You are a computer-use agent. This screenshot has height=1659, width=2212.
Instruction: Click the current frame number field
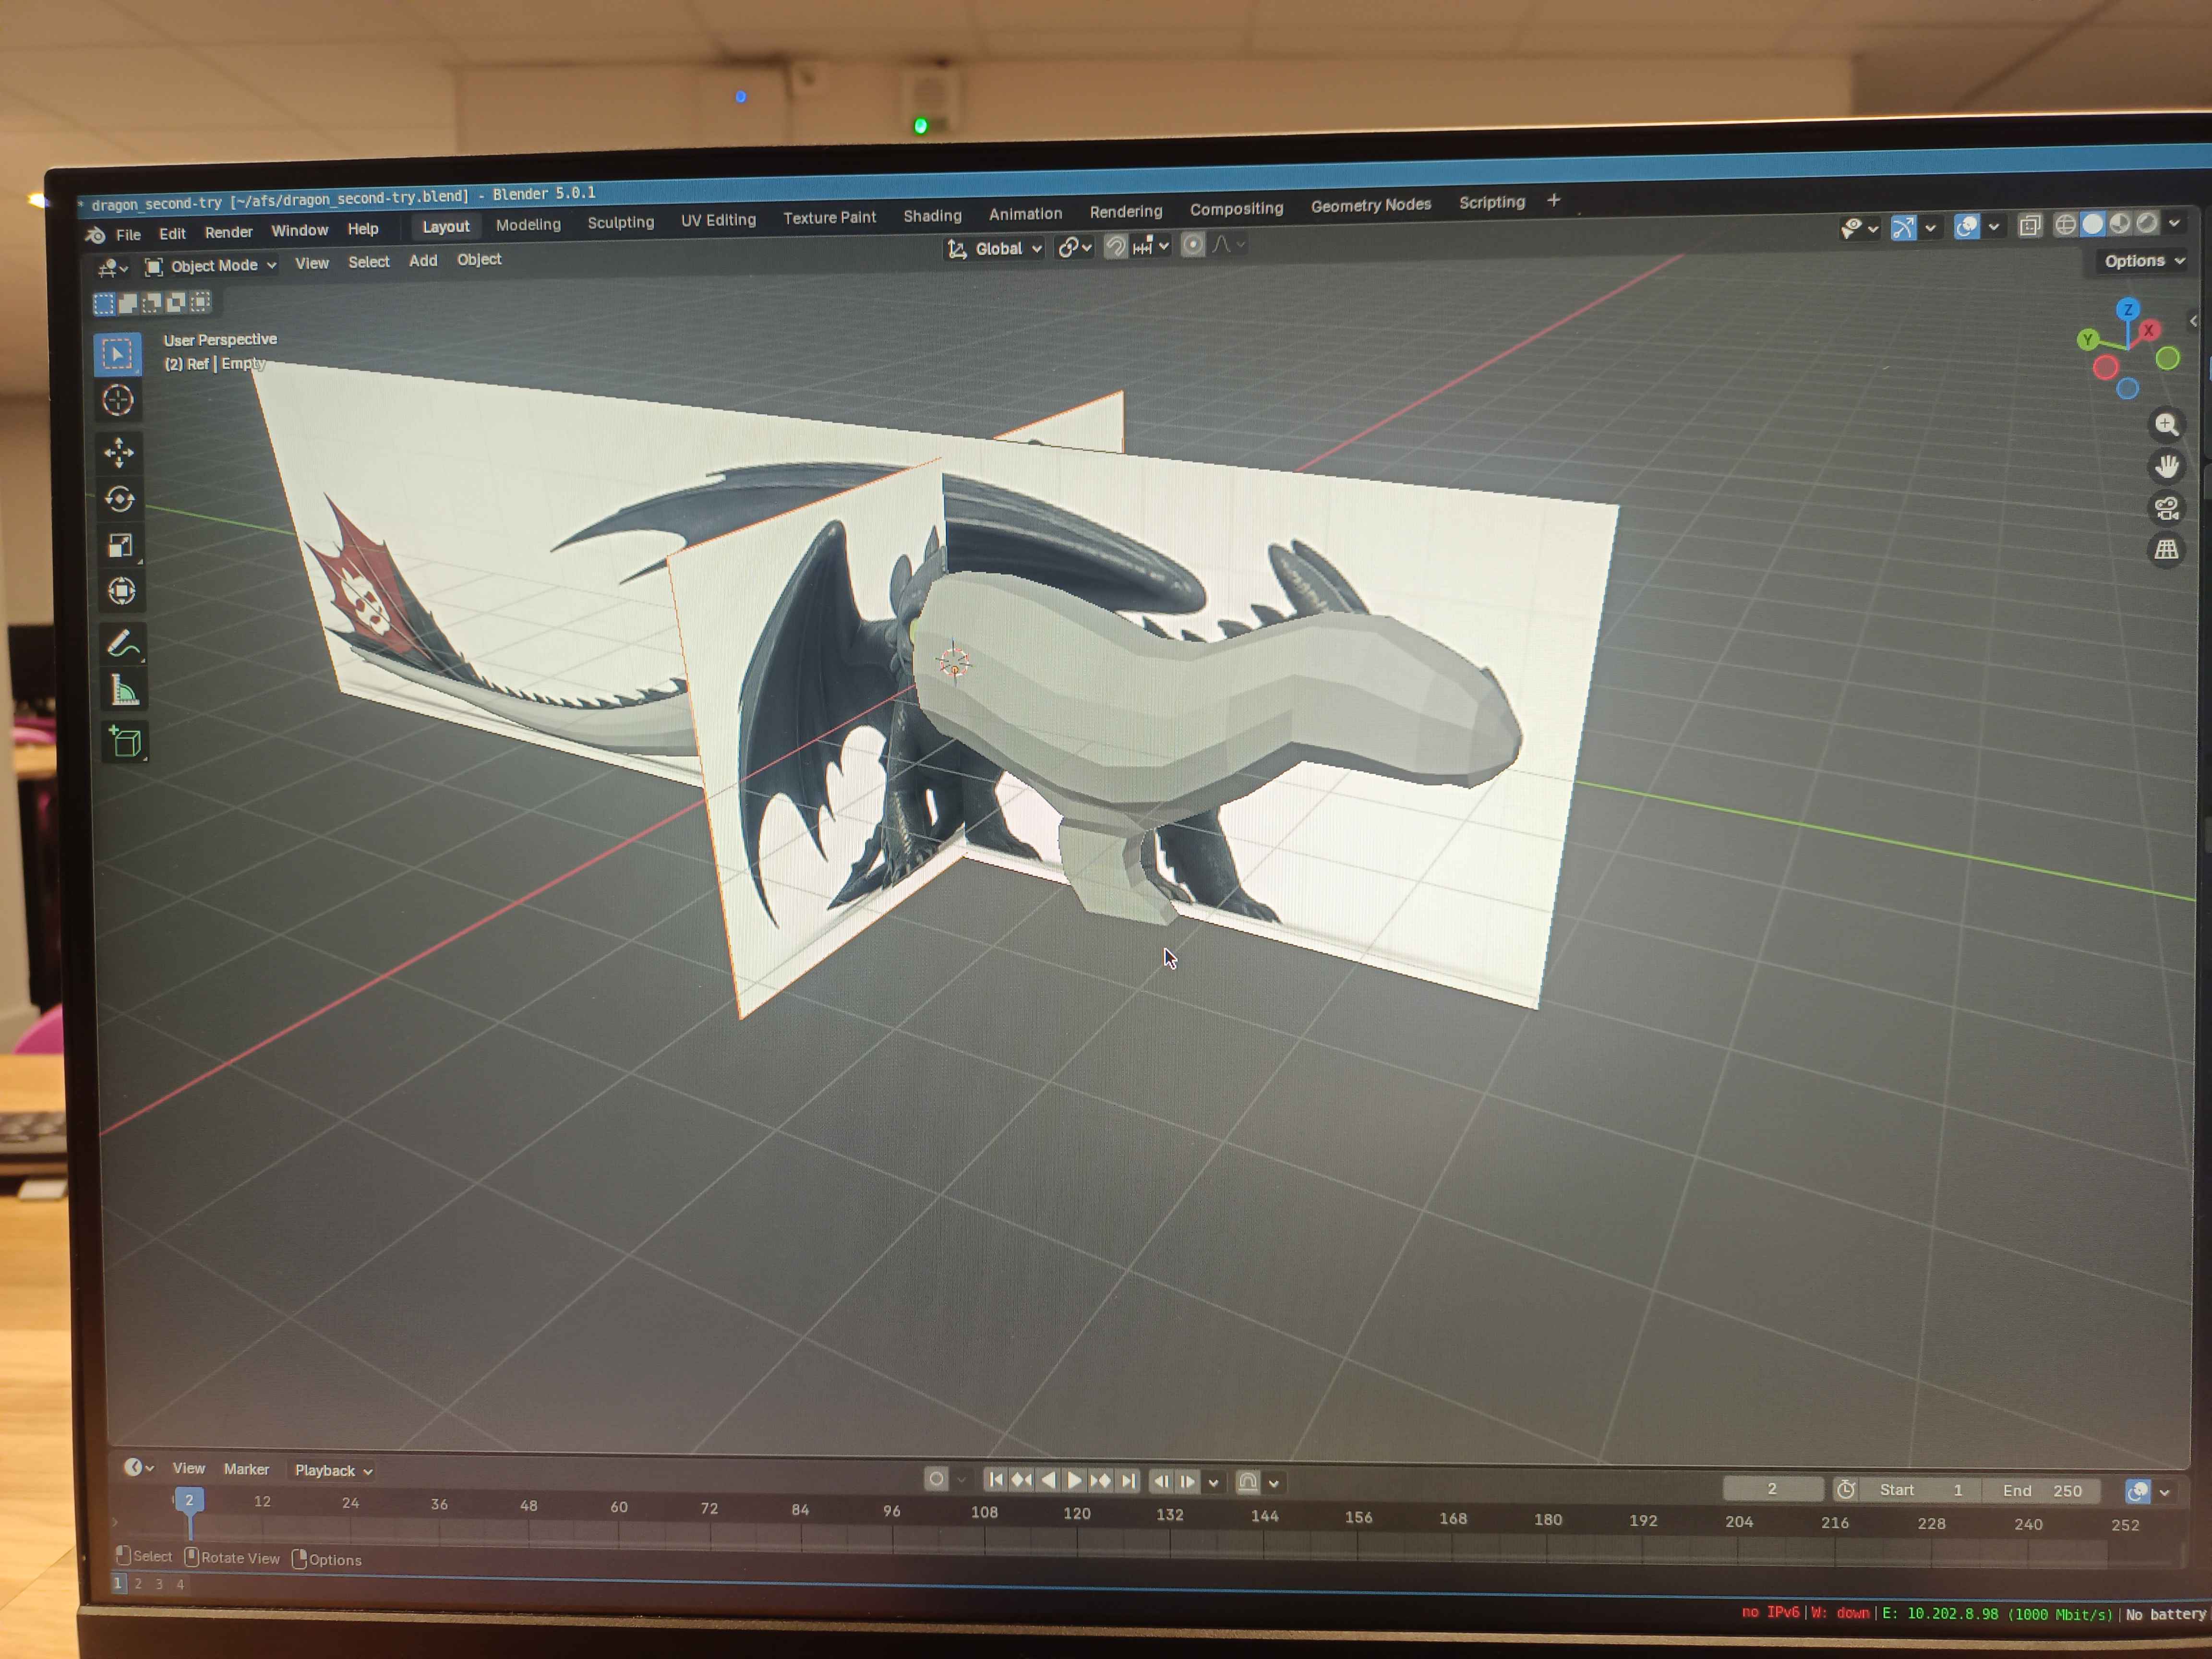1772,1488
